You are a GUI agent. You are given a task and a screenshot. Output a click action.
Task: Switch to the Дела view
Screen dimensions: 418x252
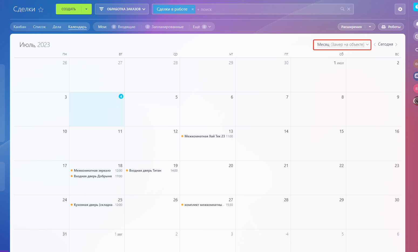point(57,27)
